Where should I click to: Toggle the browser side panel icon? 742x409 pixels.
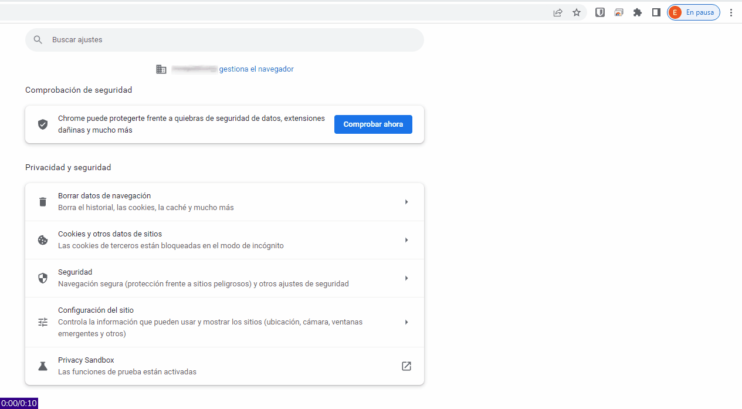[x=656, y=12]
